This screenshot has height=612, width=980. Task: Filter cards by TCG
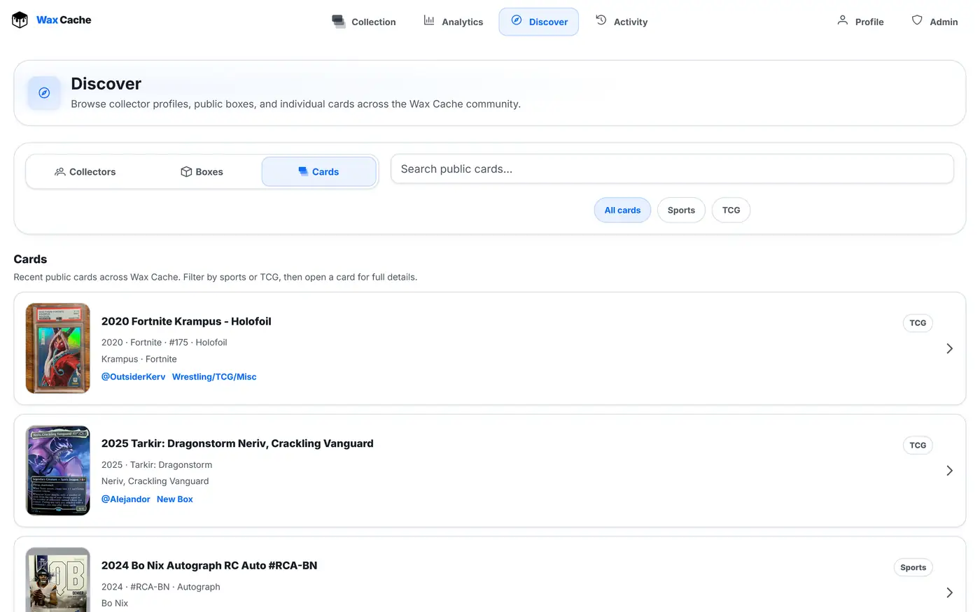pos(731,211)
